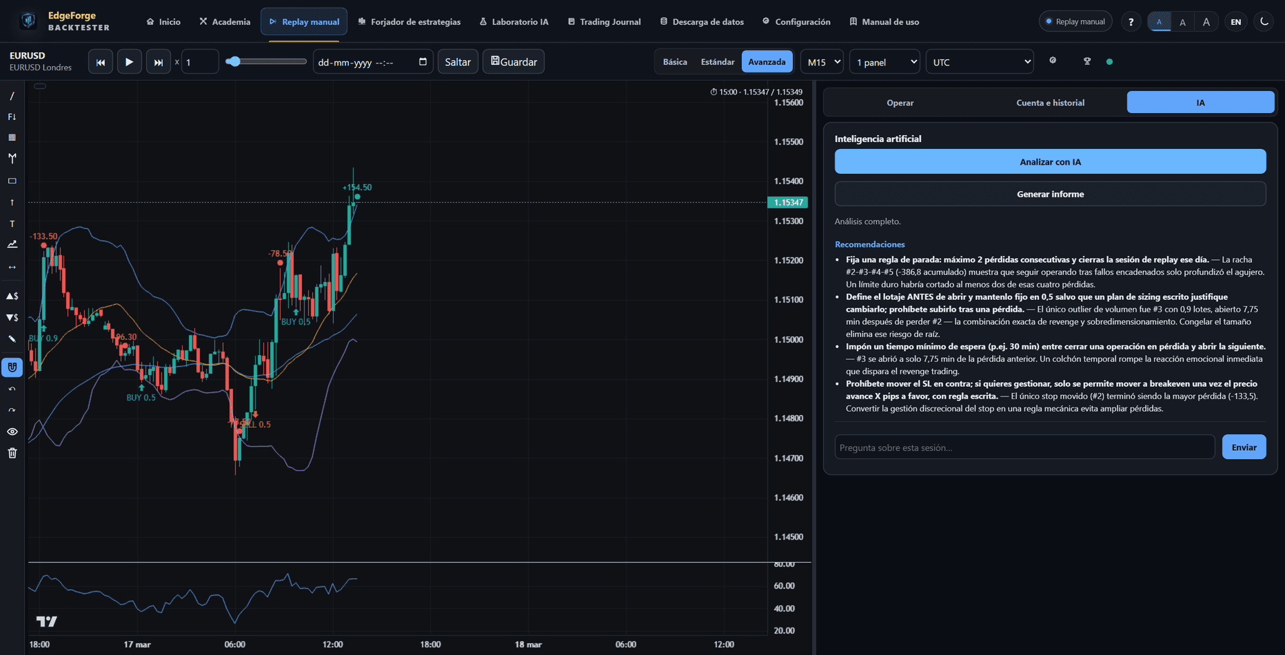The width and height of the screenshot is (1285, 655).
Task: Open Laboratorio IA from the navigation
Action: click(x=514, y=21)
